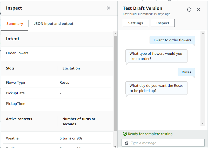Viewport: 208px width, 148px height.
Task: Click the Inspect panel vertical scrollbar
Action: click(x=115, y=83)
